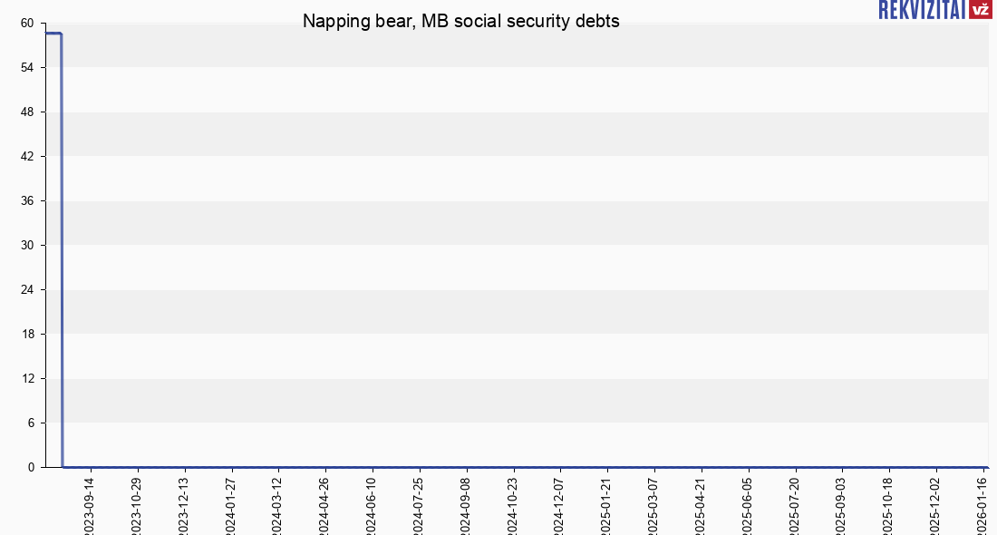Click the 30 value on the y-axis
The width and height of the screenshot is (997, 535).
coord(27,245)
